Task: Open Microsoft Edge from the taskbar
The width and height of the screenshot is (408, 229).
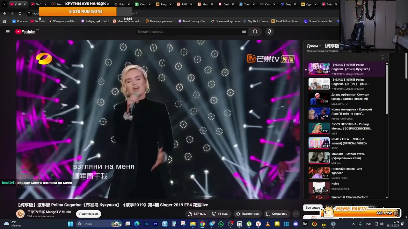Action: pos(137,224)
